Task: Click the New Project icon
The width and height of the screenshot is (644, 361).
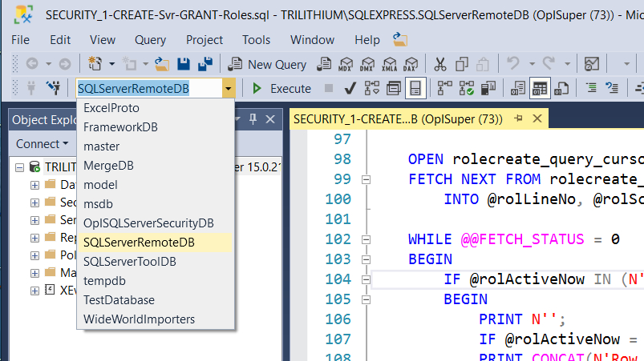Action: click(x=95, y=64)
